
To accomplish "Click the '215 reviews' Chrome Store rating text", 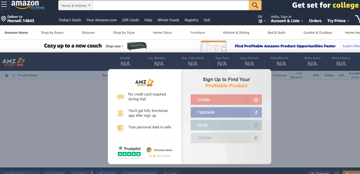I will (164, 156).
